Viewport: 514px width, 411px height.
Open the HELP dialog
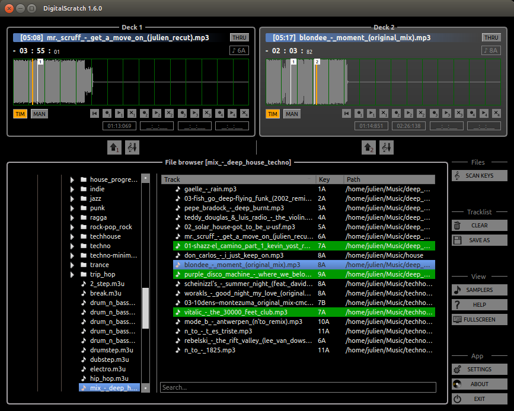[478, 304]
